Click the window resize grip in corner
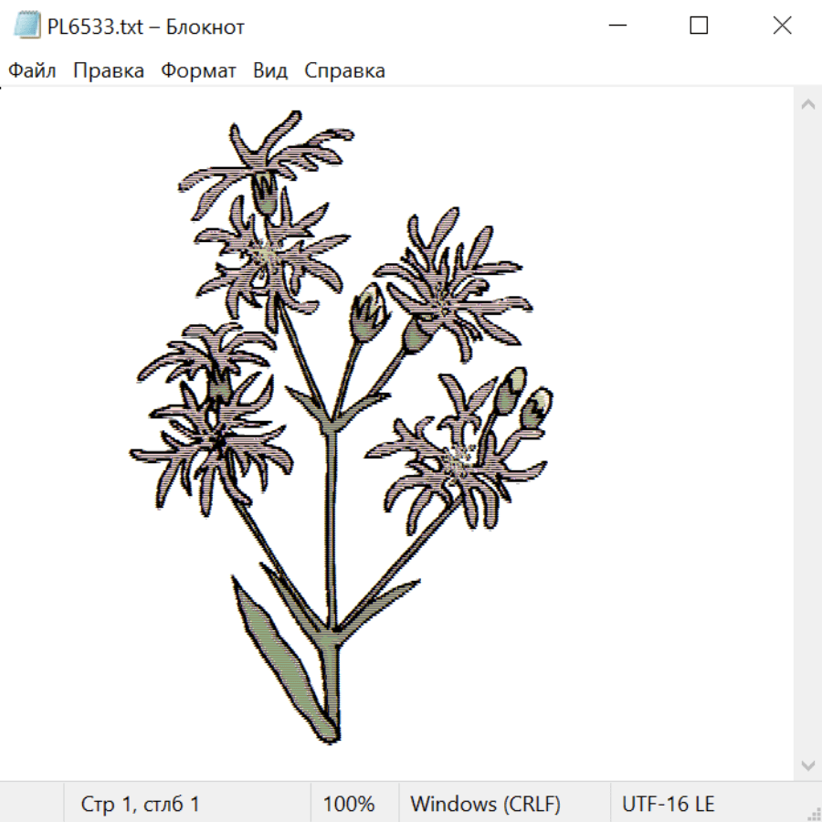Screen dimensions: 822x822 [x=814, y=814]
